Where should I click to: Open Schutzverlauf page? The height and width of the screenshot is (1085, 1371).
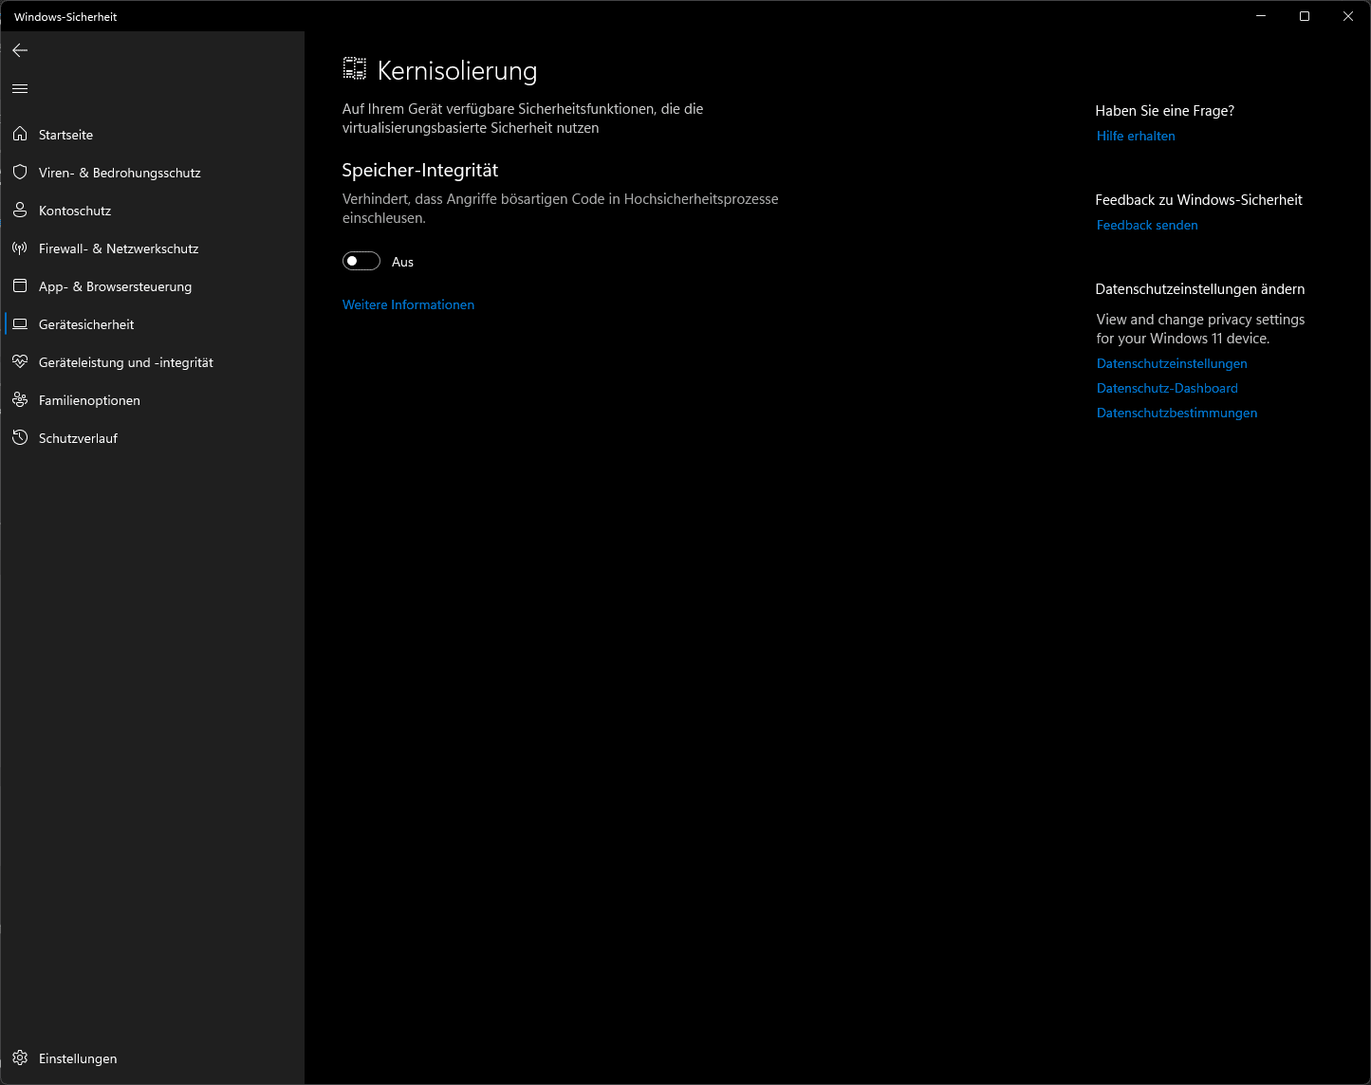coord(152,438)
